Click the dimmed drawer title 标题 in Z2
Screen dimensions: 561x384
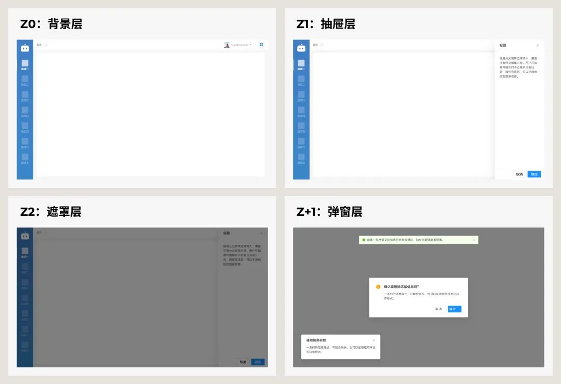coord(226,233)
